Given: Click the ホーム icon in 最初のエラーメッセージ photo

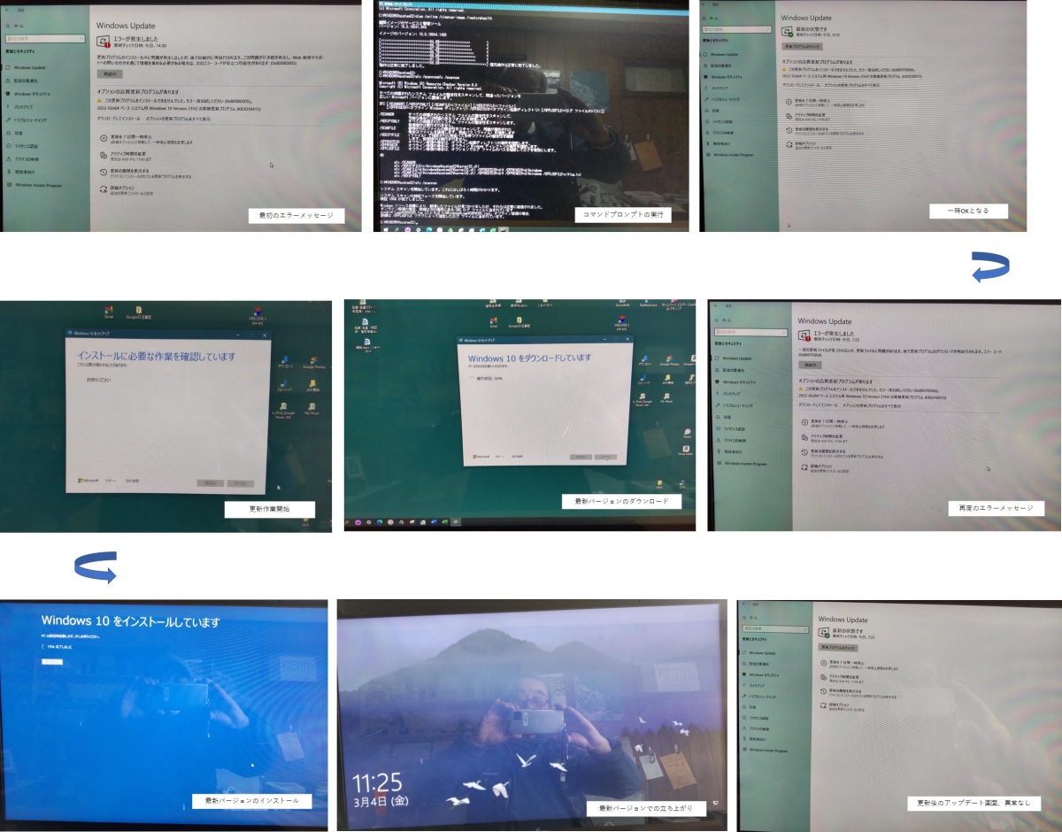Looking at the screenshot, I should pos(9,26).
